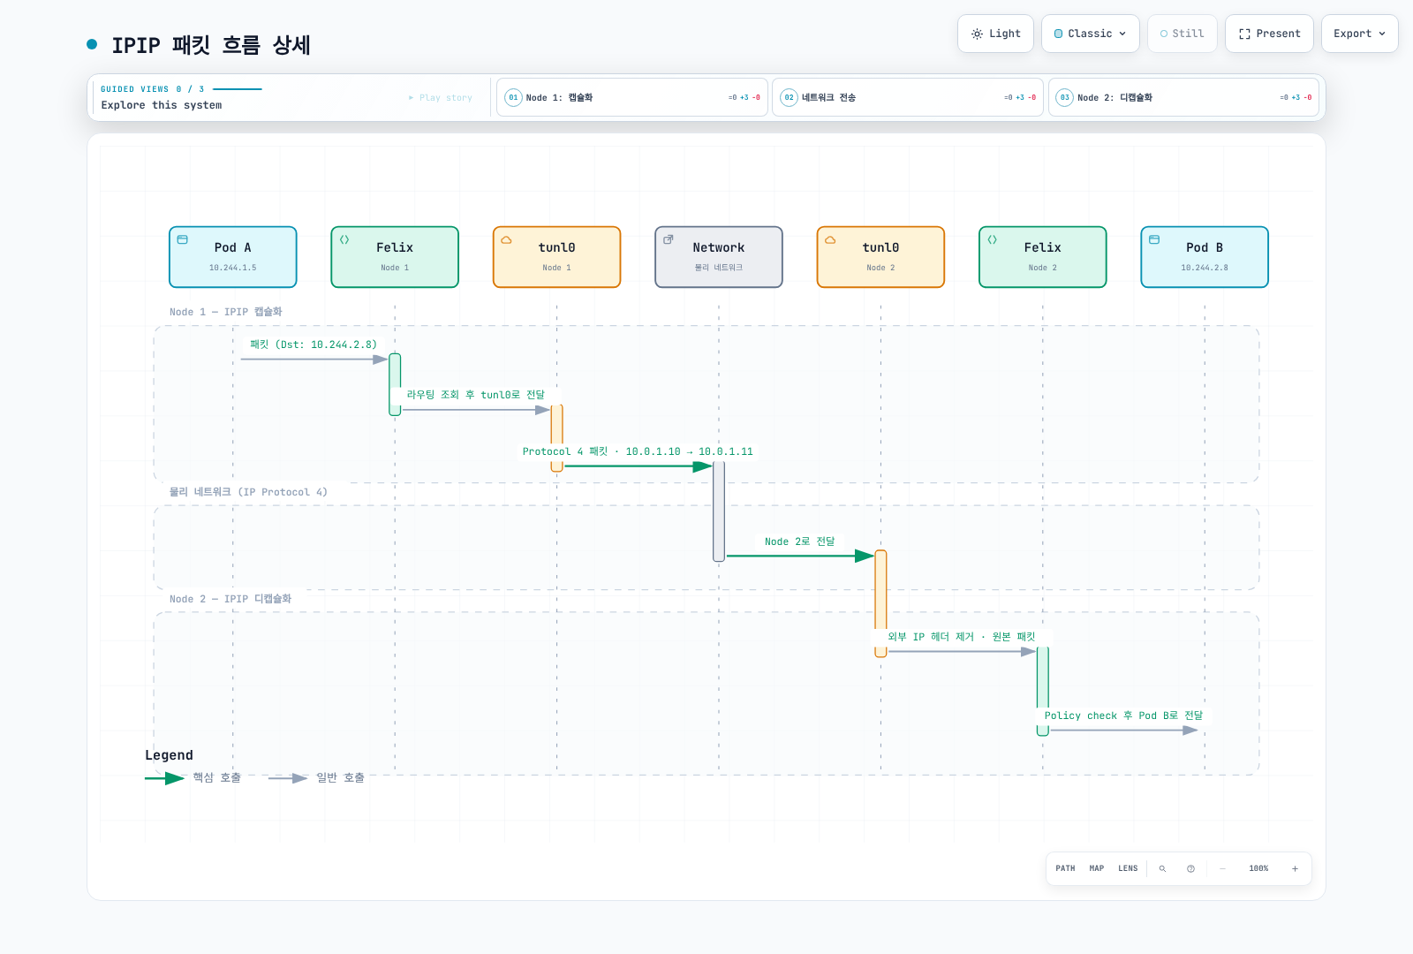Zoom in with the plus icon
Screen dimensions: 1413x954
pyautogui.click(x=1295, y=868)
